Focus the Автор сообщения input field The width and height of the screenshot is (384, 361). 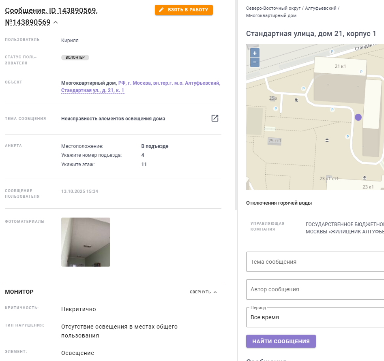pyautogui.click(x=315, y=289)
